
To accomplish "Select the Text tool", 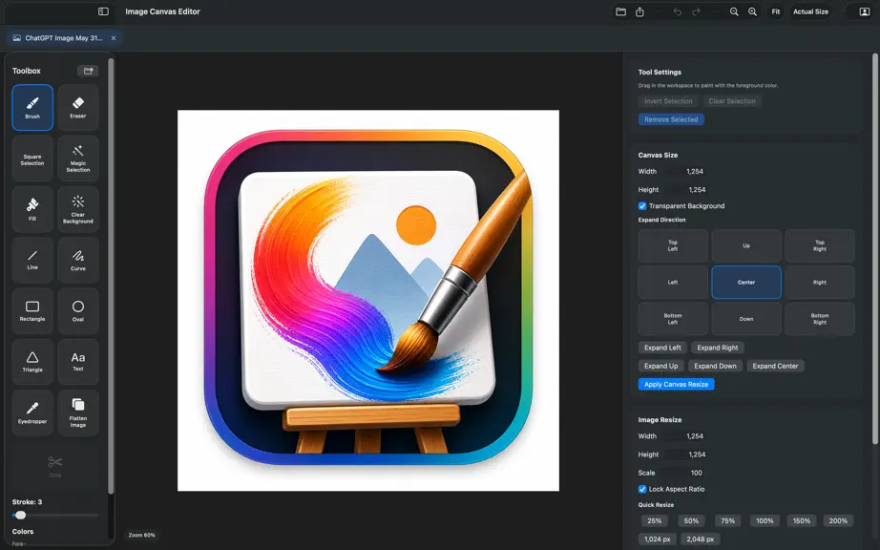I will (78, 362).
